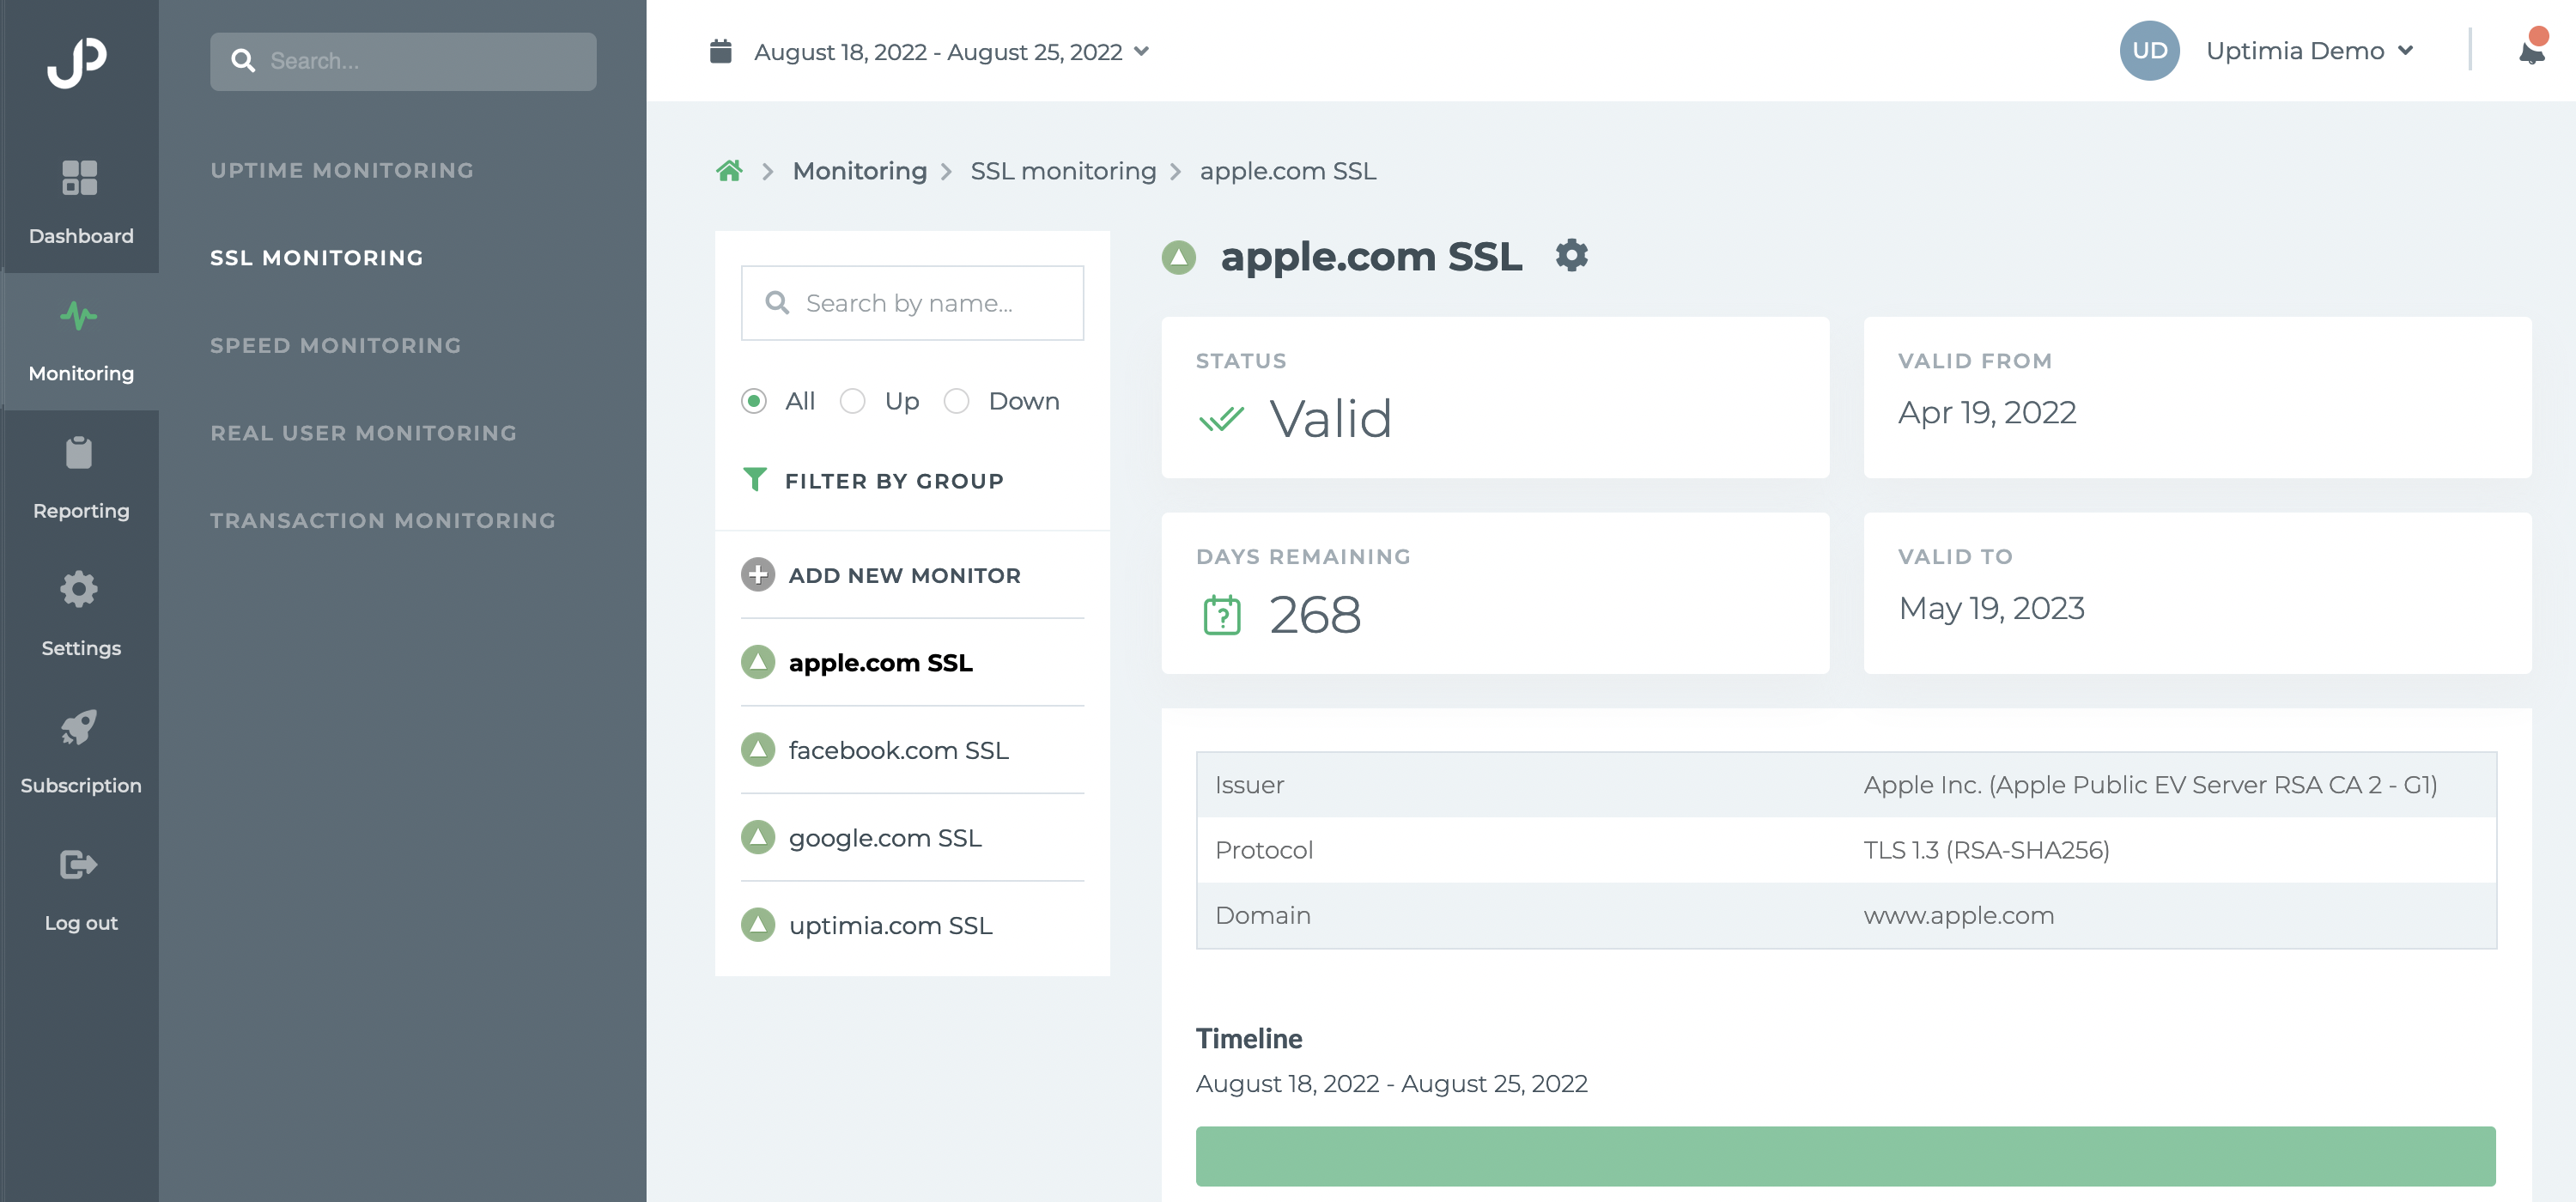The image size is (2576, 1202).
Task: Select apple.com SSL monitor in list
Action: (x=880, y=663)
